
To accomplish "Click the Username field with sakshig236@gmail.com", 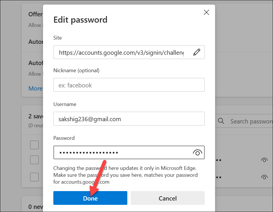I will (129, 119).
